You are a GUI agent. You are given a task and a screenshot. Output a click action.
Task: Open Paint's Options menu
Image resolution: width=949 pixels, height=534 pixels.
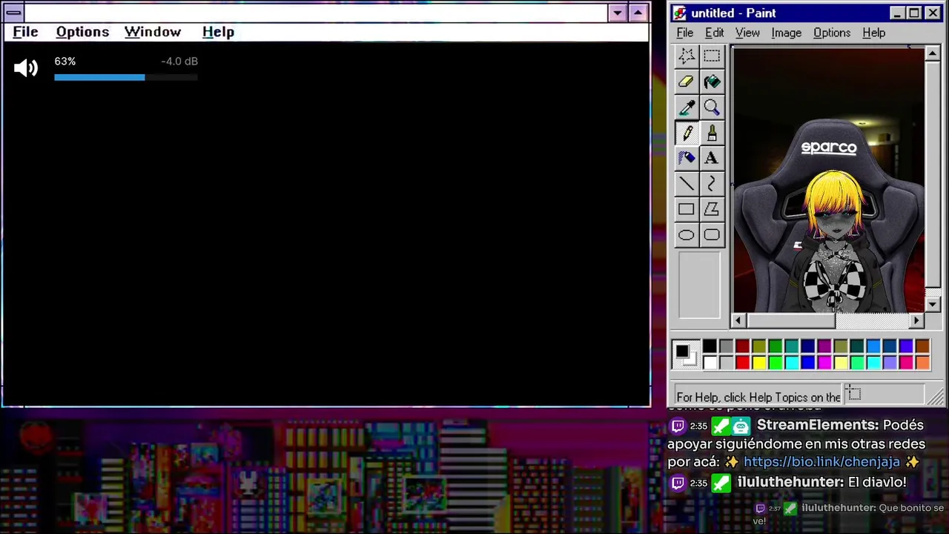(832, 33)
